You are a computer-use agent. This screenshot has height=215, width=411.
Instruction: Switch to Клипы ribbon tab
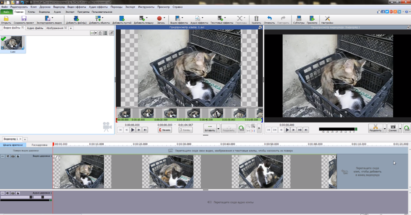click(x=32, y=12)
